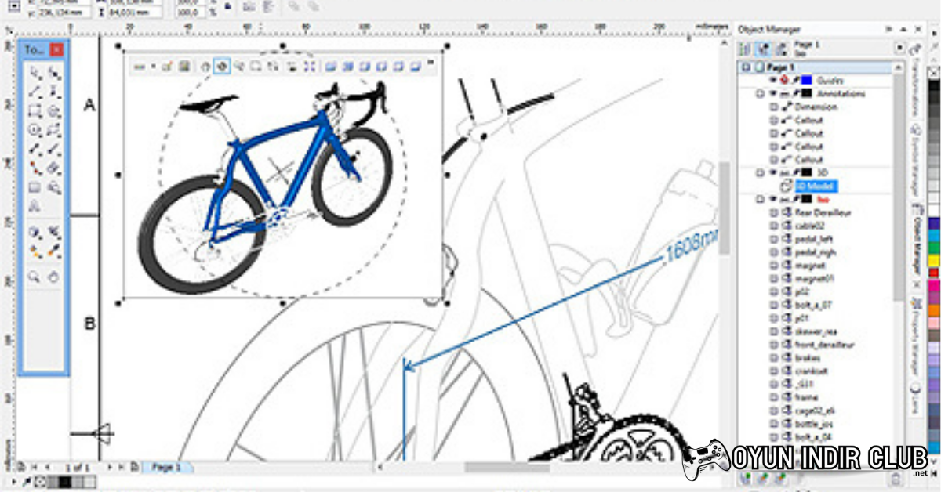Select the Pick tool in the toolbox
Image resolution: width=941 pixels, height=492 pixels.
[35, 72]
